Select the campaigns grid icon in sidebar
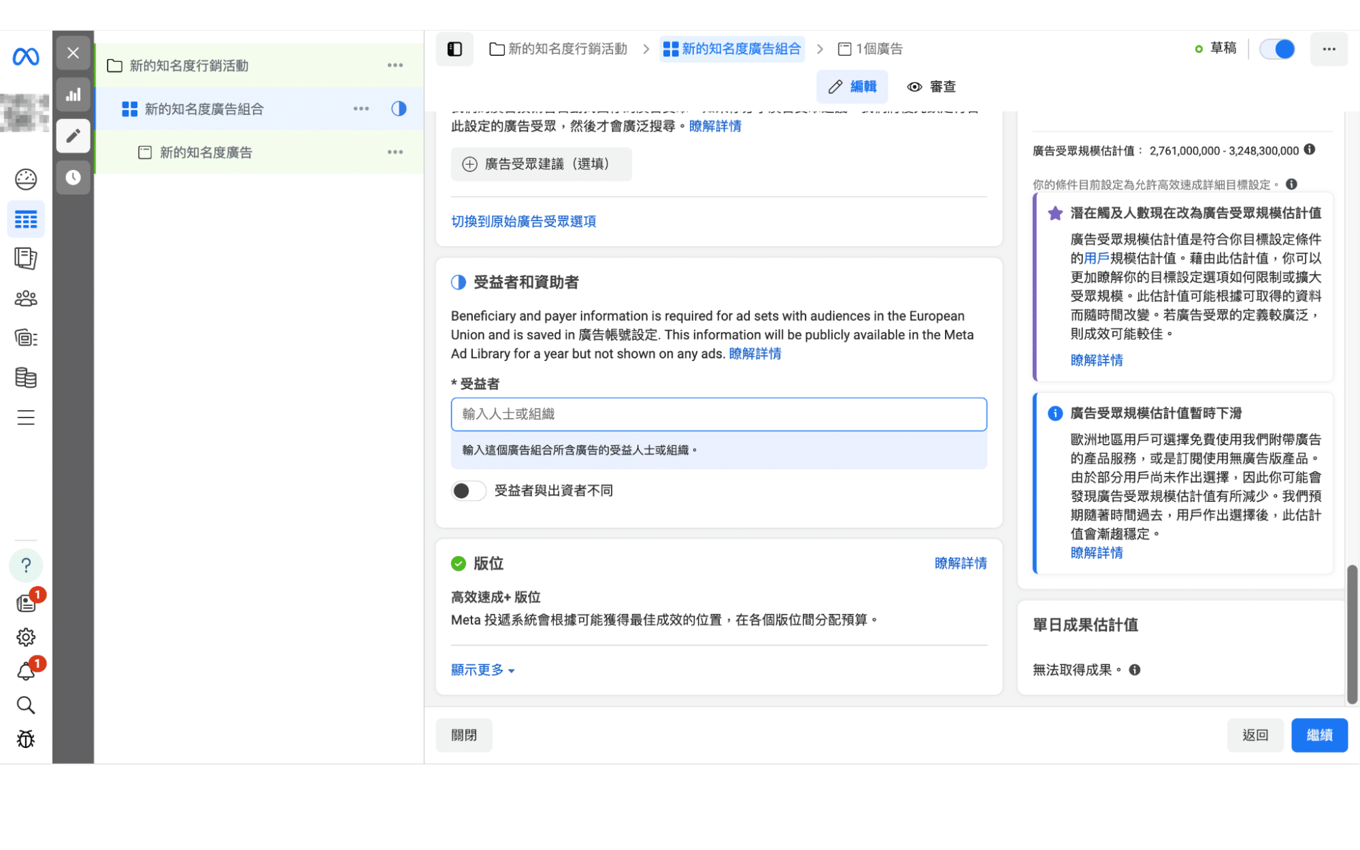 click(x=25, y=219)
